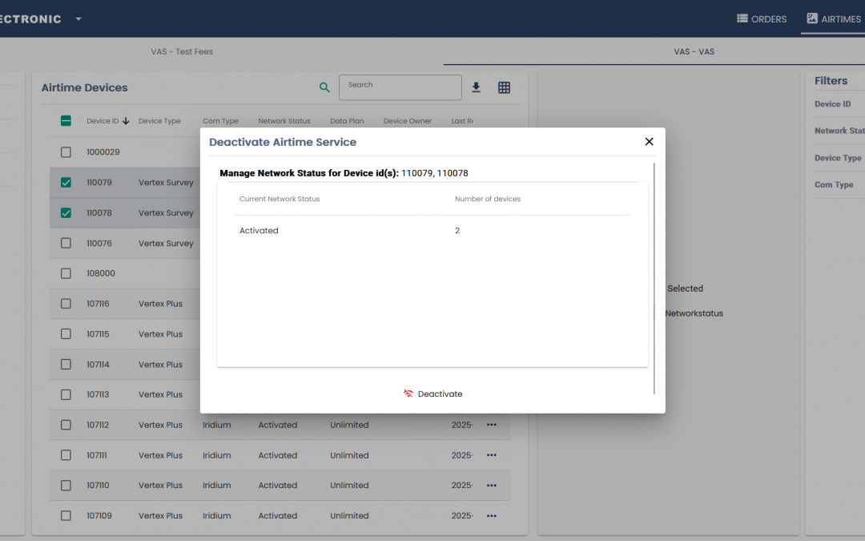Switch to the VAS - Test Fees tab
The width and height of the screenshot is (865, 541).
[182, 52]
